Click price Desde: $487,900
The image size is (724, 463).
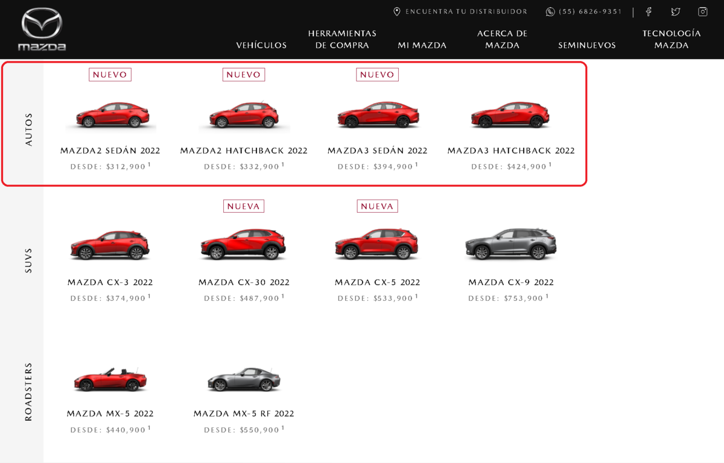[x=244, y=298]
